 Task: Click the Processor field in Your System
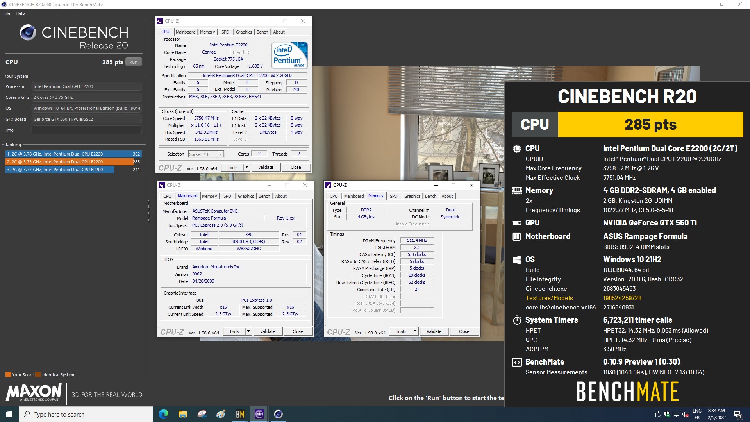coord(87,86)
